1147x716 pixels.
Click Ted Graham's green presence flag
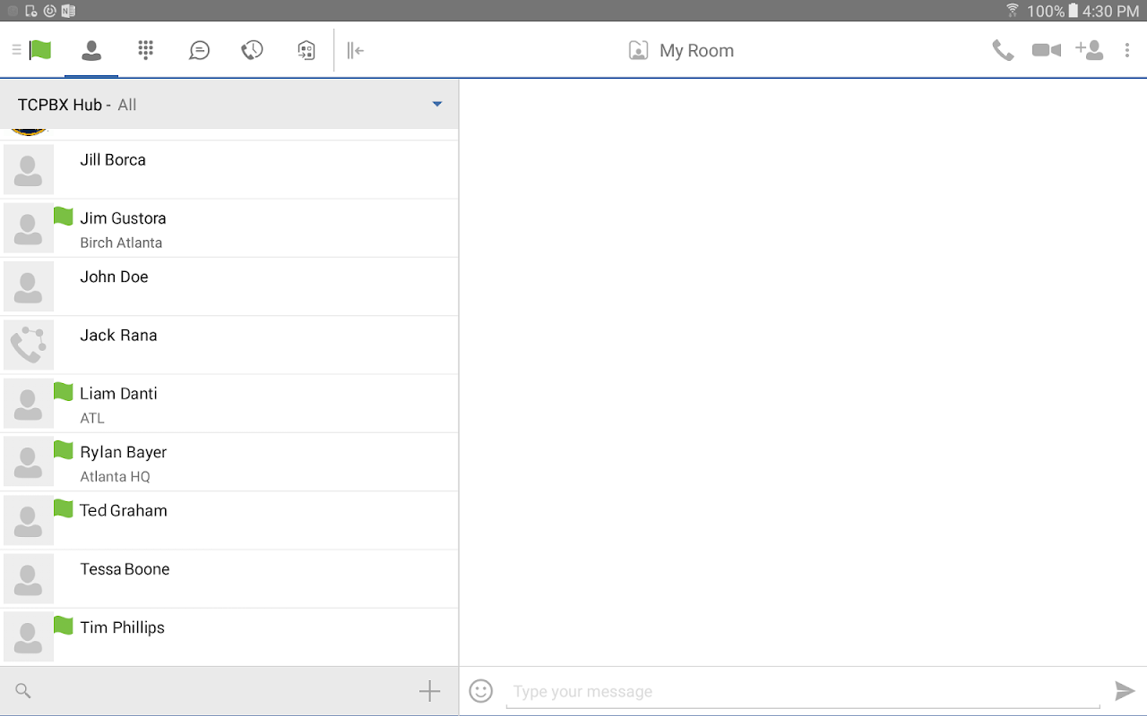[63, 508]
